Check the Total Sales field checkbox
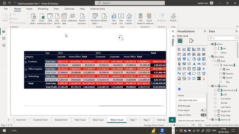The image size is (239, 134). [x=215, y=115]
